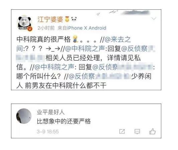Click the 江宁婆婆 panda avatar
Screen dimensions: 178x150
(x=24, y=23)
